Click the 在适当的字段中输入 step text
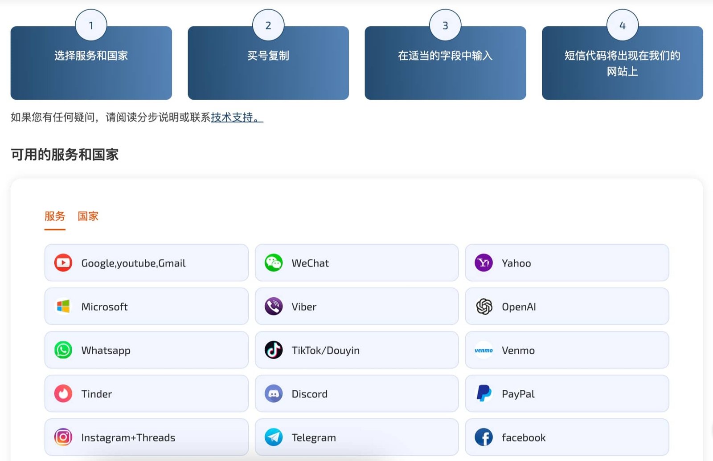The height and width of the screenshot is (461, 713). coord(445,56)
